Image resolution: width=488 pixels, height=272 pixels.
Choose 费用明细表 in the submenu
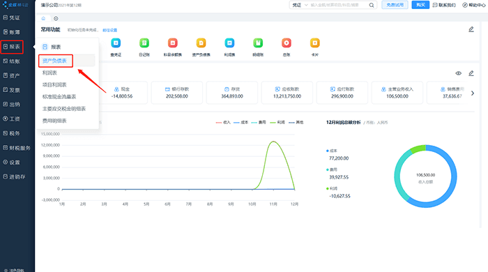54,121
